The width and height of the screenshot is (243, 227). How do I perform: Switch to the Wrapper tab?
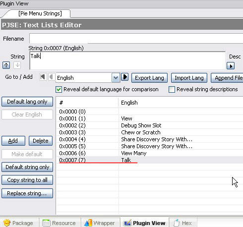point(100,223)
